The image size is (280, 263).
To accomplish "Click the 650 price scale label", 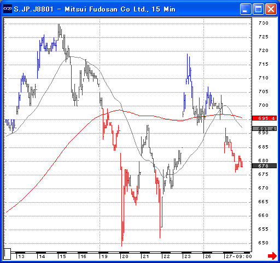I will [x=264, y=243].
